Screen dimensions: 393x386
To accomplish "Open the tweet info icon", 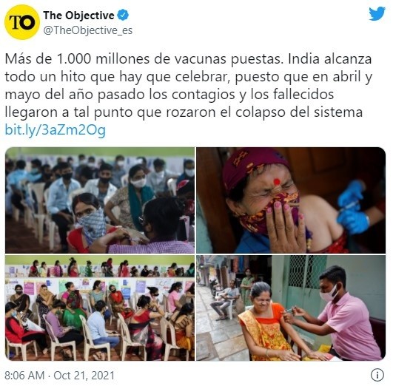I will click(377, 375).
